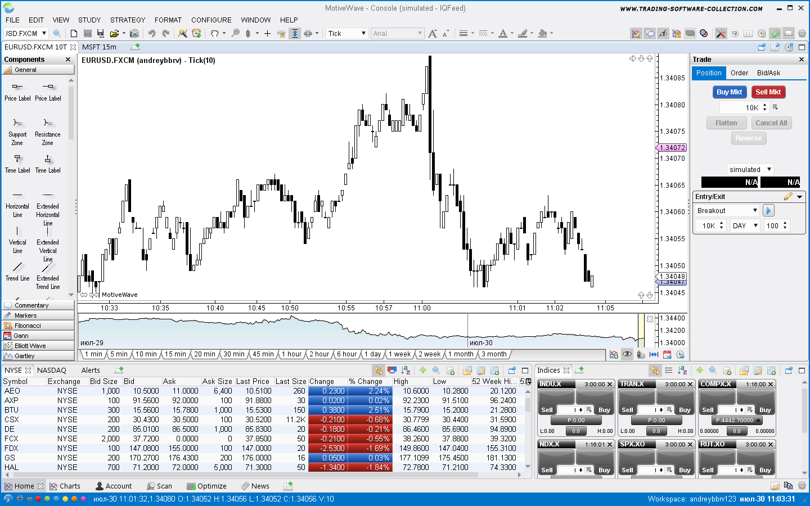Screen dimensions: 810x506
Task: Toggle the lock scale vertical arrows button
Action: (295, 34)
